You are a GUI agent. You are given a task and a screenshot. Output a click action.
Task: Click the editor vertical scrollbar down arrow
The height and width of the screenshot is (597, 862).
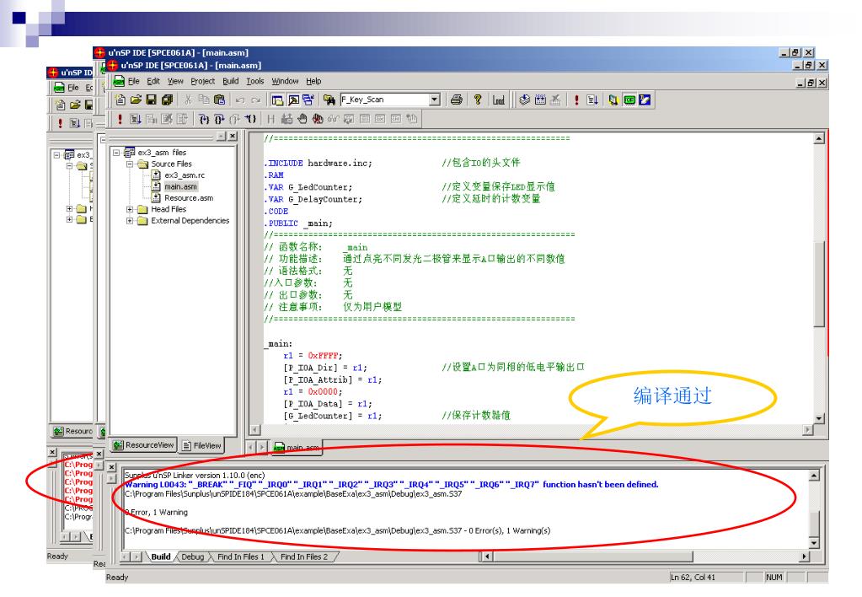819,419
